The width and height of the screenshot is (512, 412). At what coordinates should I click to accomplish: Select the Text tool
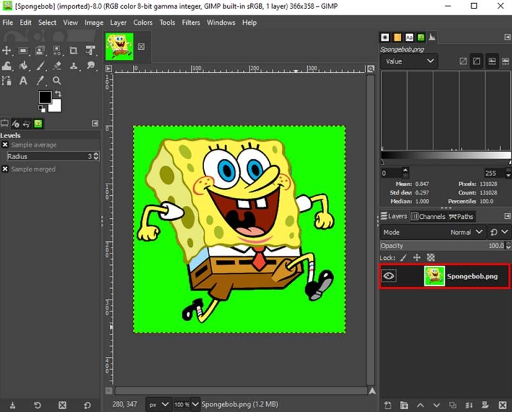pos(23,81)
